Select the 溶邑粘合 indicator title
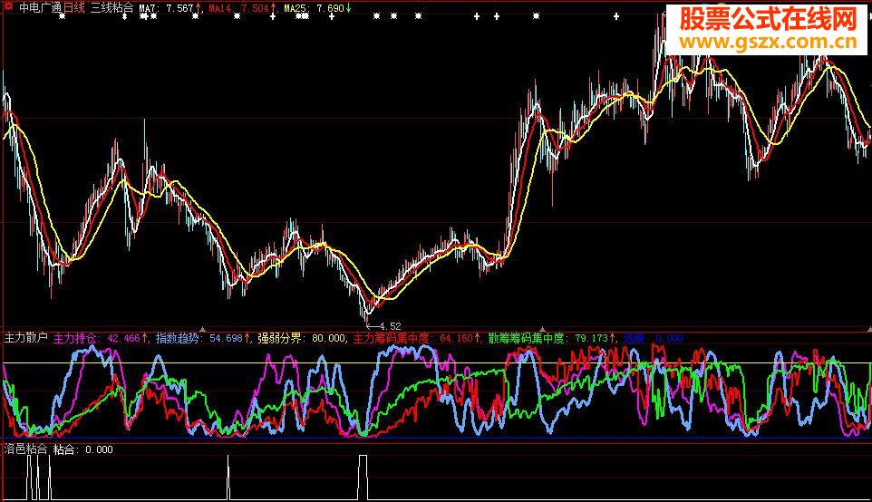Viewport: 872px width, 502px height. (25, 449)
